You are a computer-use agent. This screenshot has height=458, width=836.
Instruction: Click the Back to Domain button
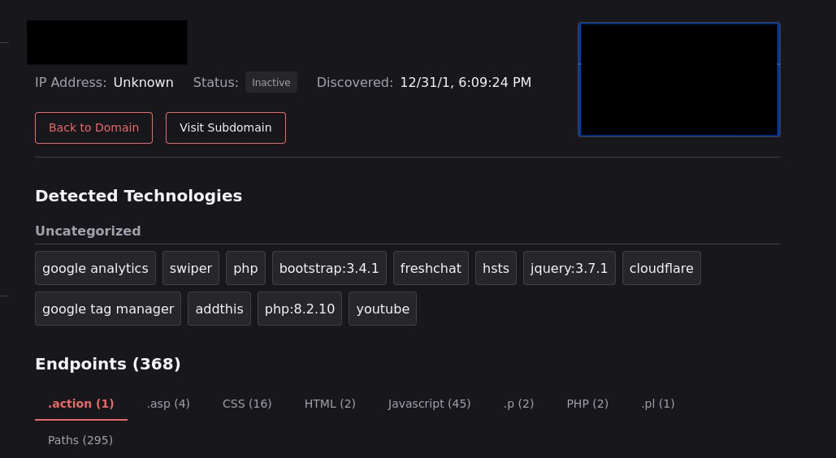click(93, 127)
